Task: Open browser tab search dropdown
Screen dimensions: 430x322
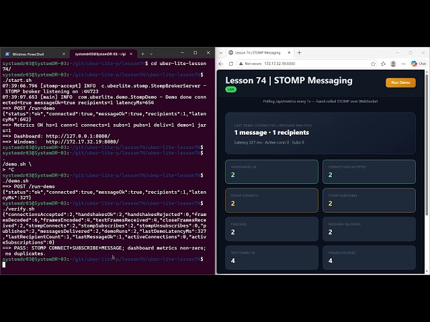Action: tap(221, 52)
